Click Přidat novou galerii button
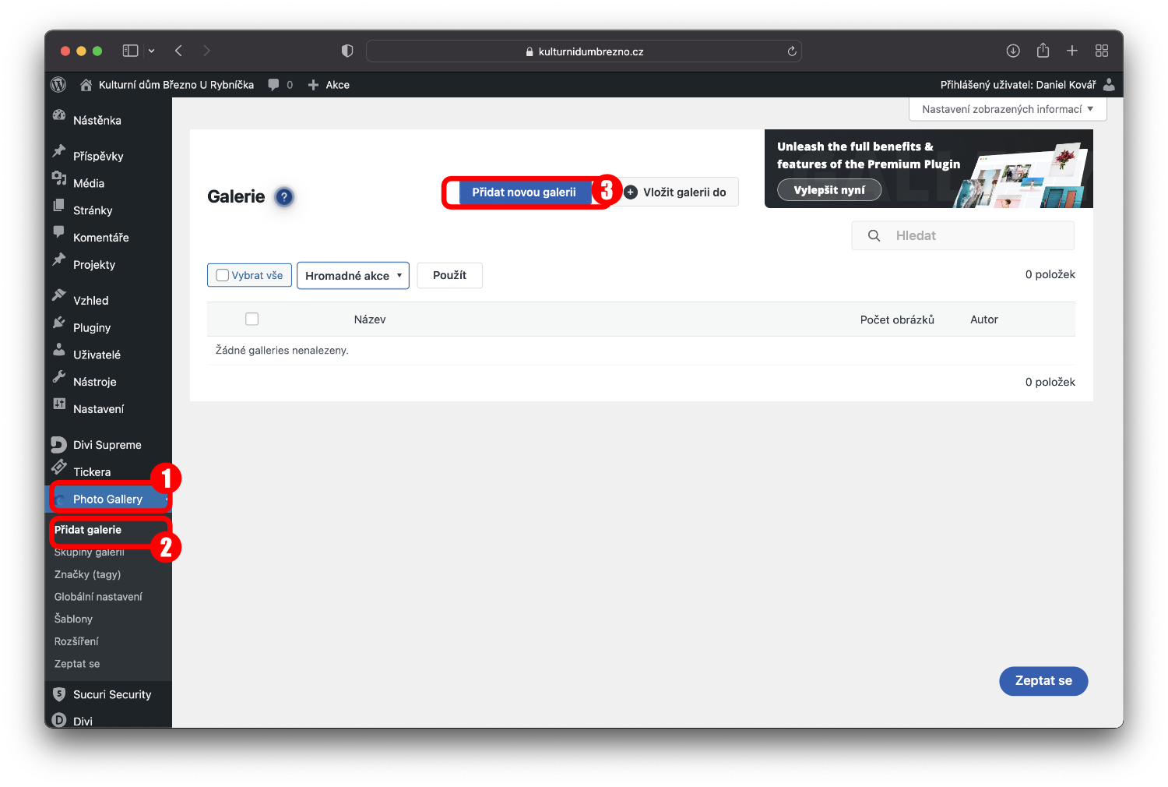 [524, 192]
